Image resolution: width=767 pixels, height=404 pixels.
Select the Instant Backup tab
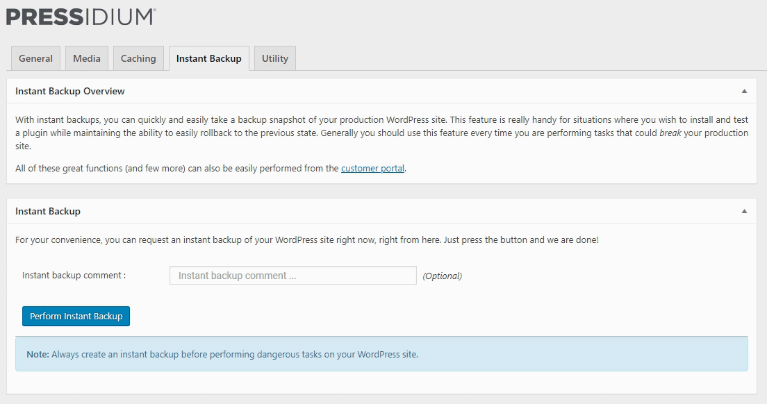coord(209,58)
